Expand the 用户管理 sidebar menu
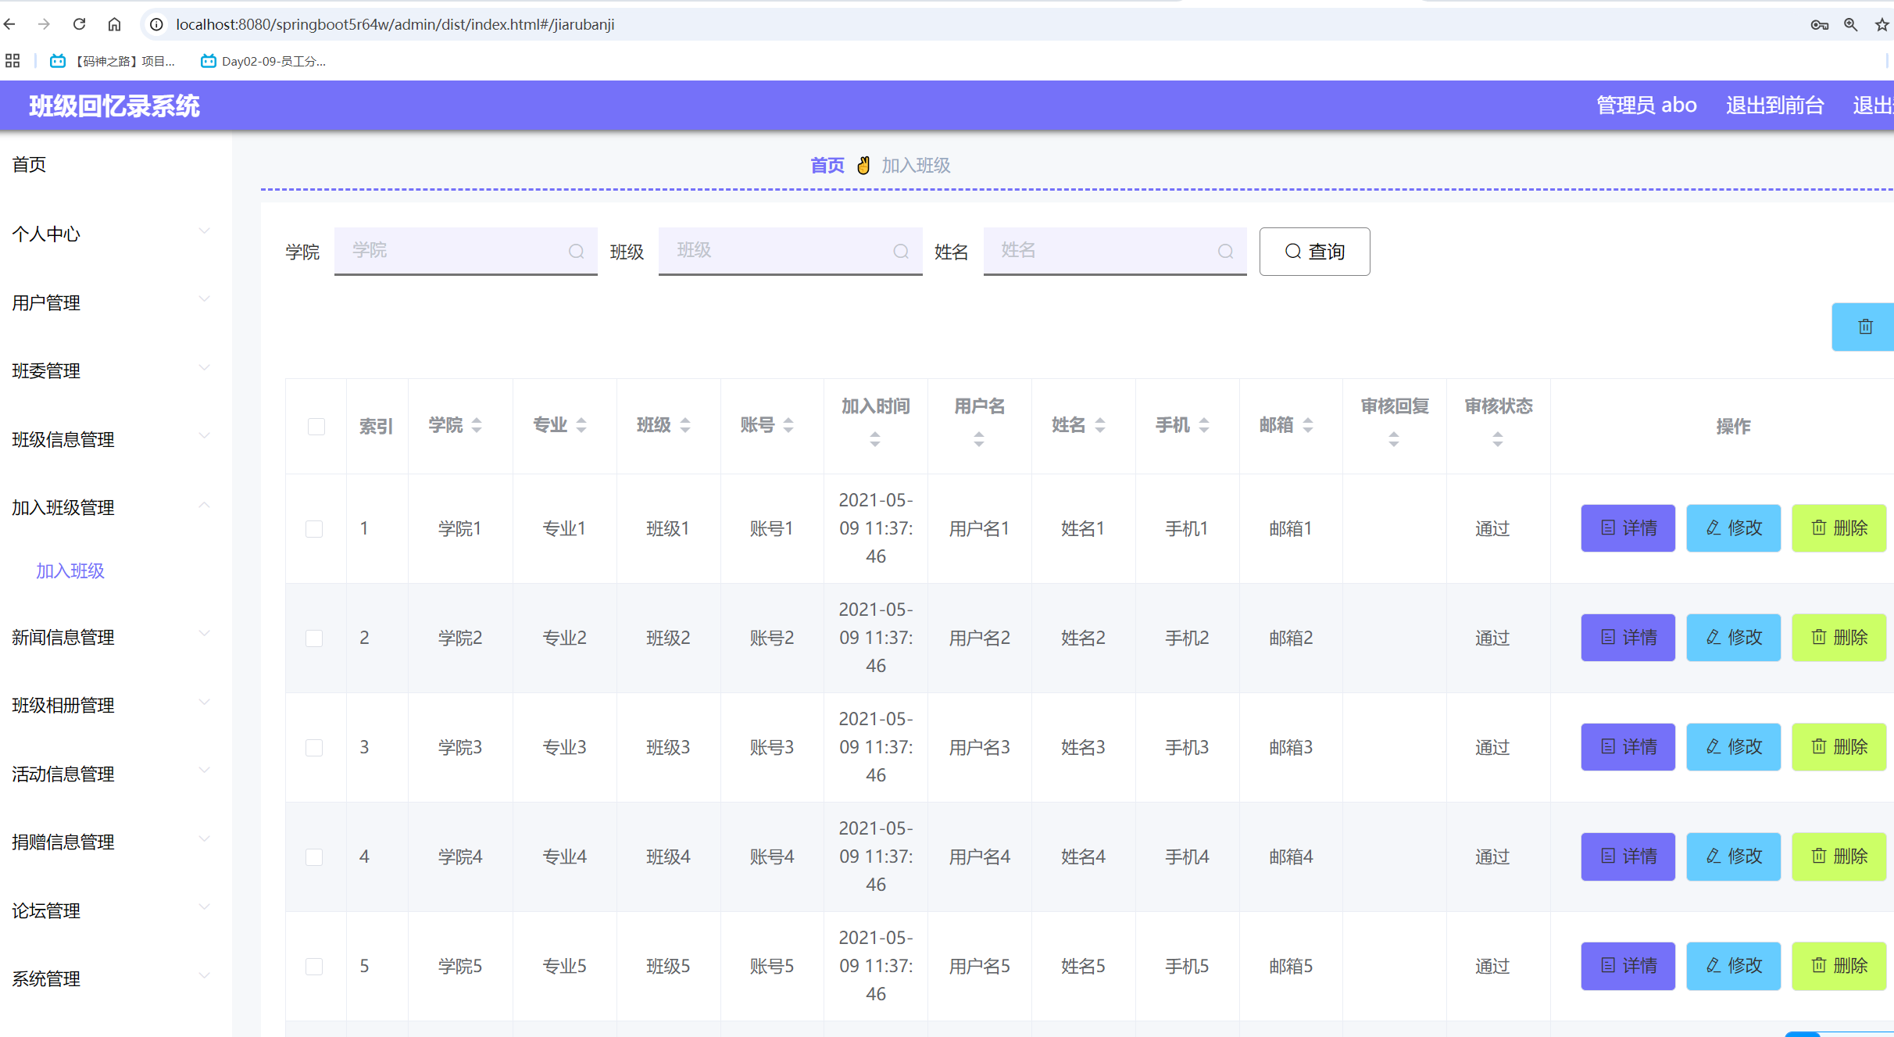Screen dimensions: 1894x1037 116,302
